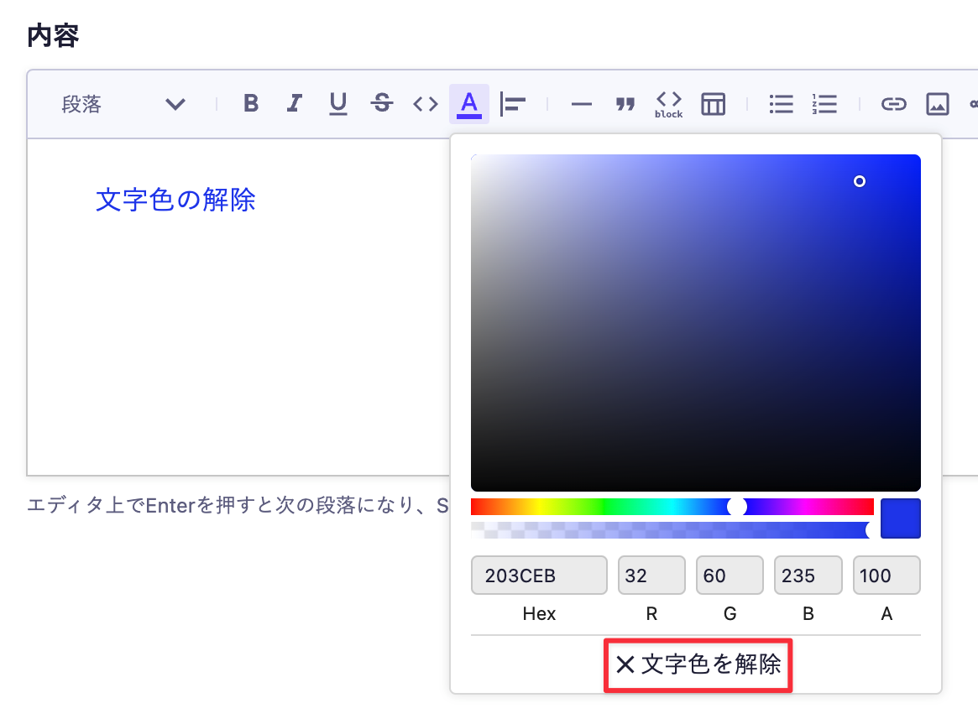This screenshot has height=724, width=978.
Task: Apply italic formatting
Action: 294,103
